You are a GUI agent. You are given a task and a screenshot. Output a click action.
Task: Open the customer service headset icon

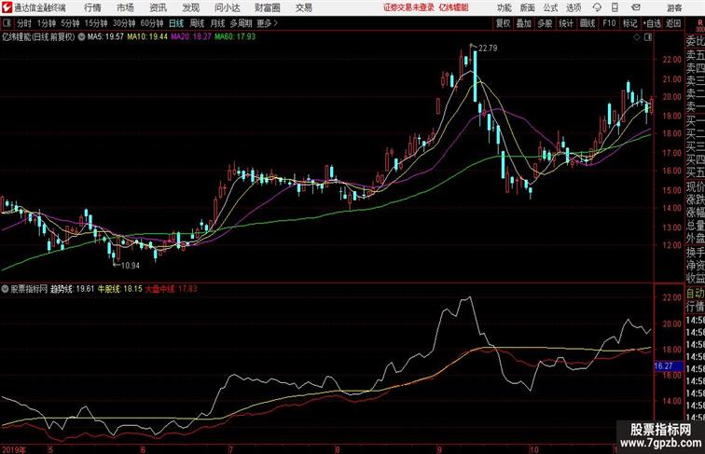click(x=597, y=7)
